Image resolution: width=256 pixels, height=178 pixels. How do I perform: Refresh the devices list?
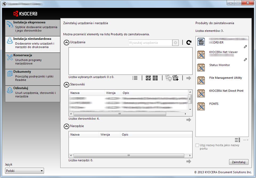(x=189, y=42)
